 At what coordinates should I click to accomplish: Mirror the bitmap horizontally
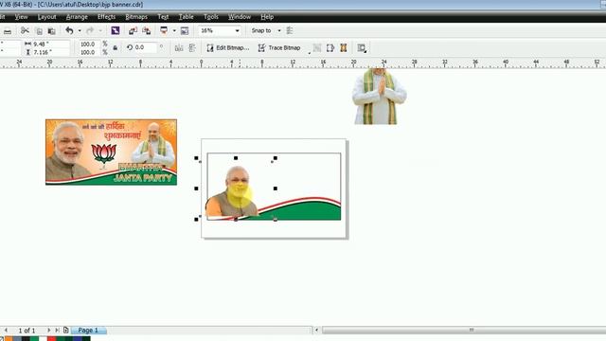click(179, 48)
